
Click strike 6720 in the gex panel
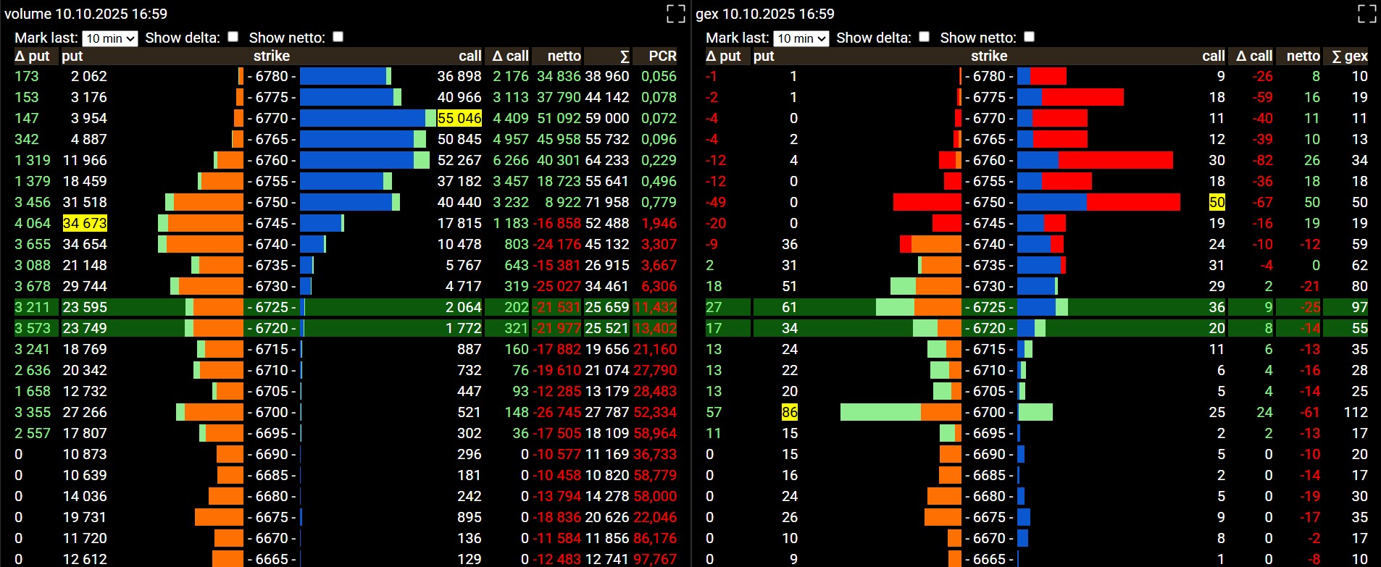pos(989,328)
